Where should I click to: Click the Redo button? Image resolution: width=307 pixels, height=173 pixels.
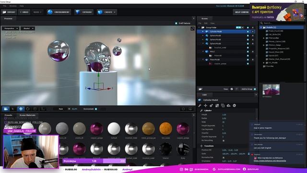[37, 12]
